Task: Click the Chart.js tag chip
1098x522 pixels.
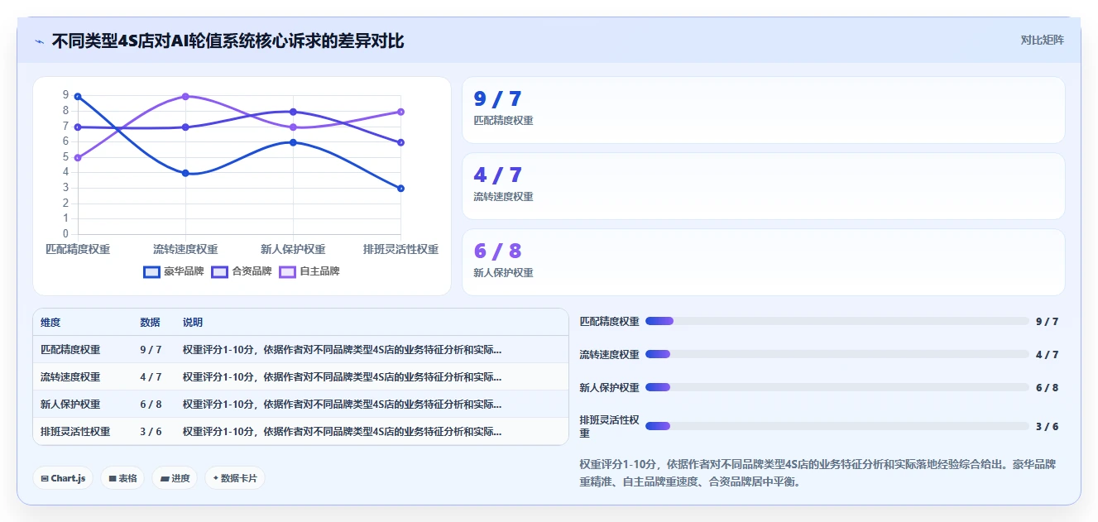Action: 63,478
